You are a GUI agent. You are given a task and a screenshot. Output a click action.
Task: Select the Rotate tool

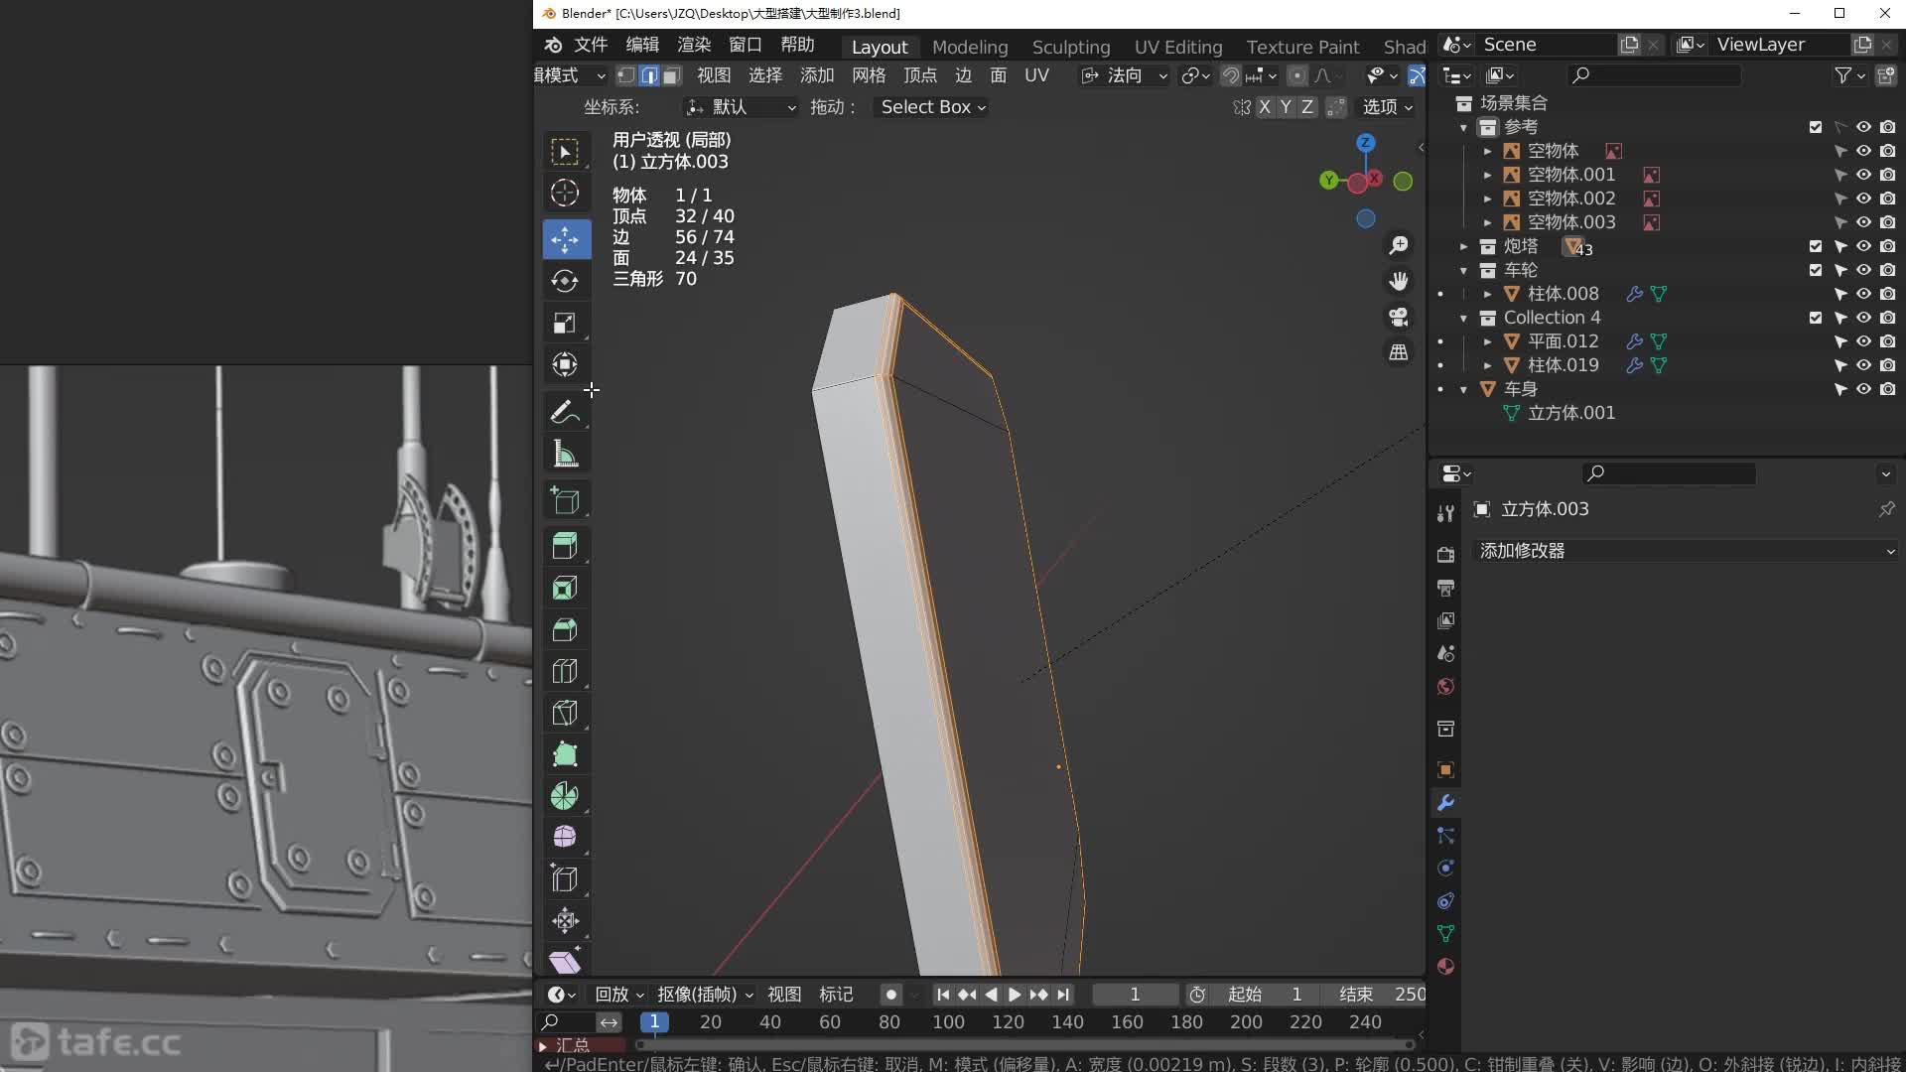coord(565,281)
